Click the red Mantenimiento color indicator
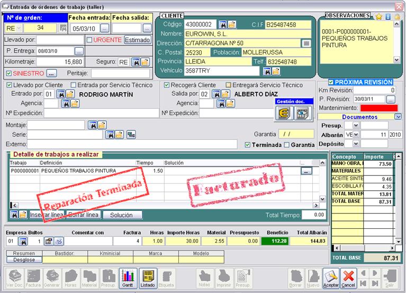Viewport: 406px width, 293px height. click(x=375, y=108)
